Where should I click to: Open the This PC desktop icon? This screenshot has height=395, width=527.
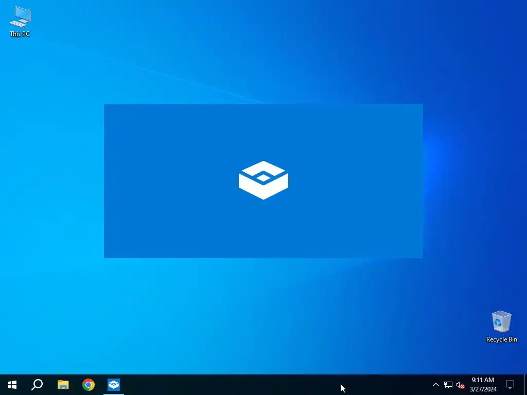(20, 21)
